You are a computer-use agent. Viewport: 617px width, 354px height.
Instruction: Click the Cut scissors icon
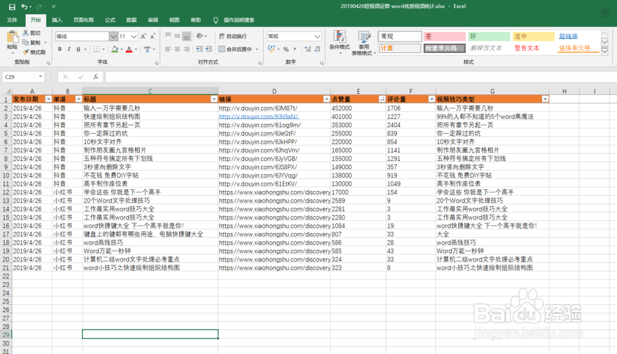[x=26, y=33]
